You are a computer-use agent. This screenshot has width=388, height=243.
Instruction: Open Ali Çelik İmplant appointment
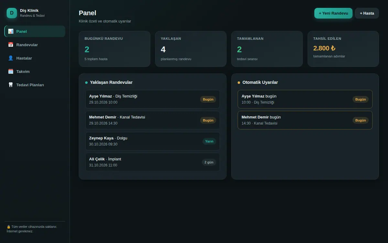[x=153, y=162]
